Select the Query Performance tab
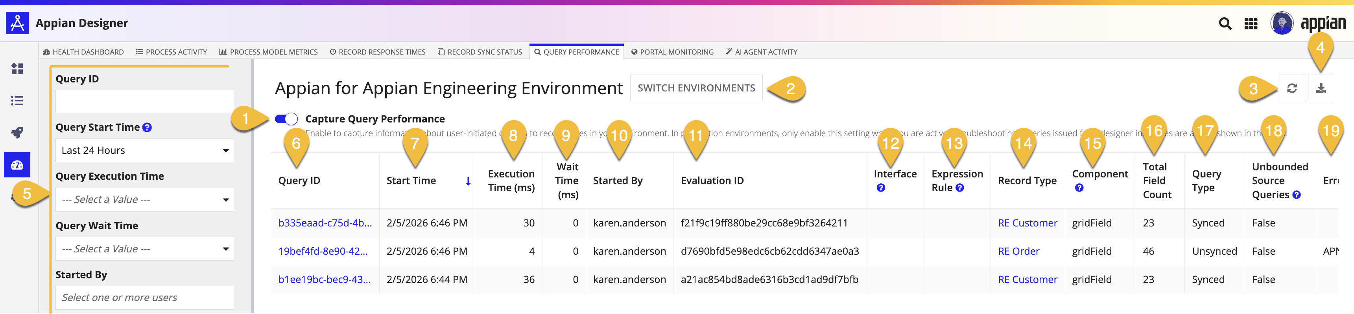 click(x=577, y=52)
